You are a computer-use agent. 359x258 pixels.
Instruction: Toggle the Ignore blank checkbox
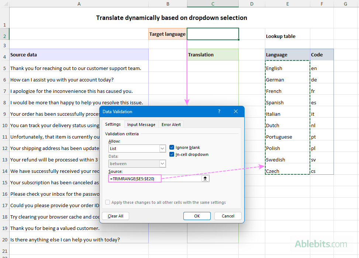[x=172, y=147]
